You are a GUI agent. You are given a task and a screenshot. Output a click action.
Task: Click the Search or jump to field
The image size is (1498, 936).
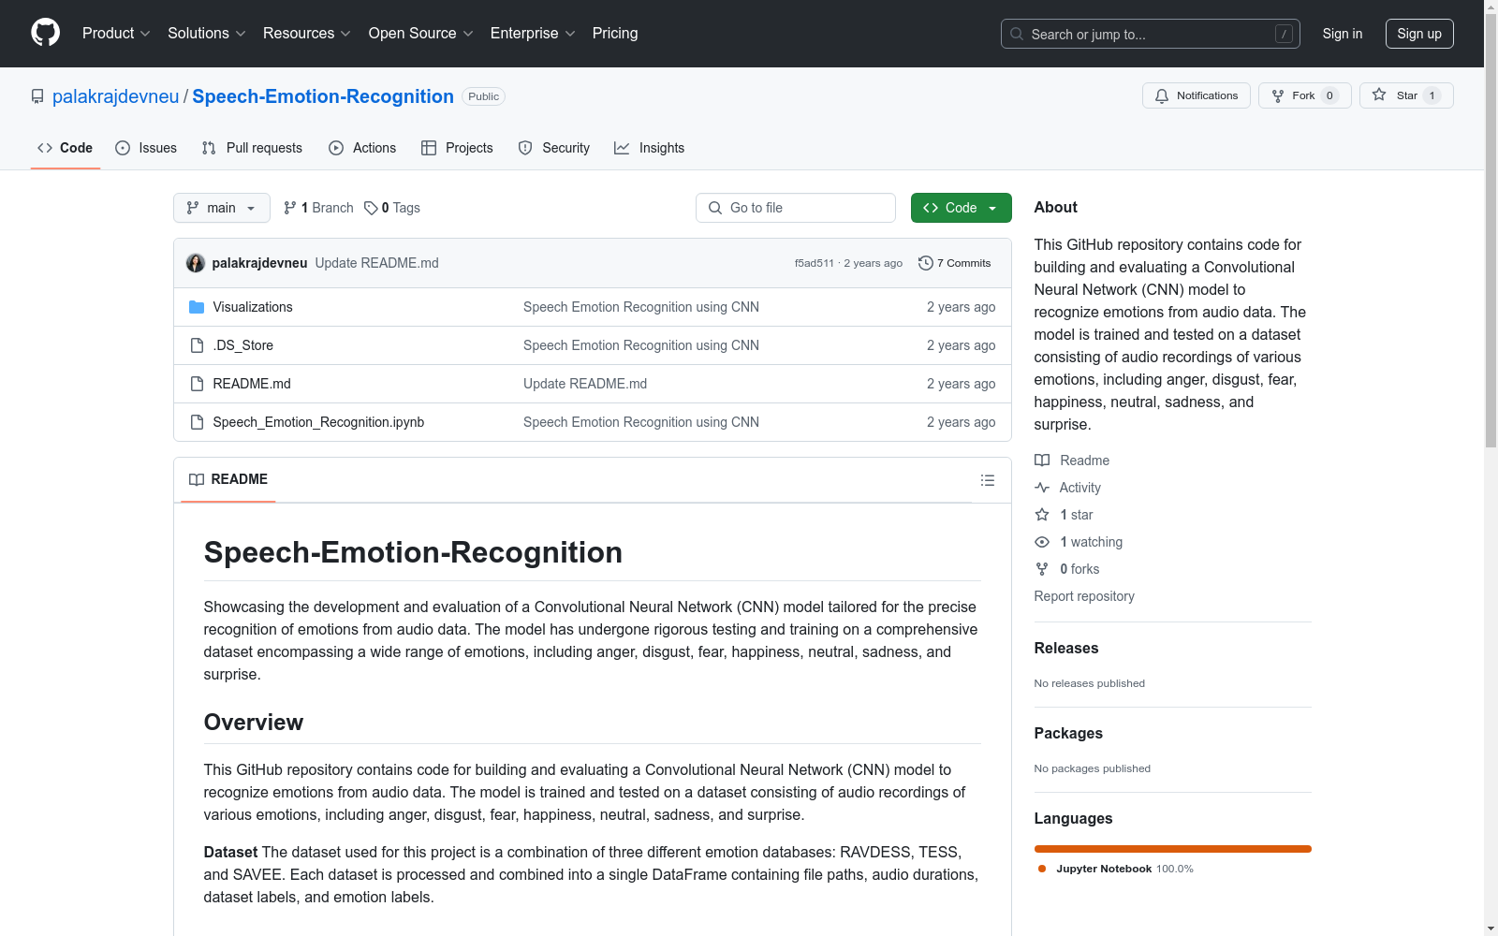coord(1151,34)
